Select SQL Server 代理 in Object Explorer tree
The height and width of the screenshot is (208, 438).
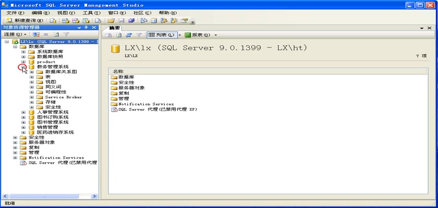(63, 163)
